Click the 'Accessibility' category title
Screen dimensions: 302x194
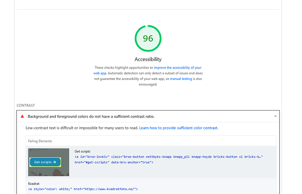(148, 59)
